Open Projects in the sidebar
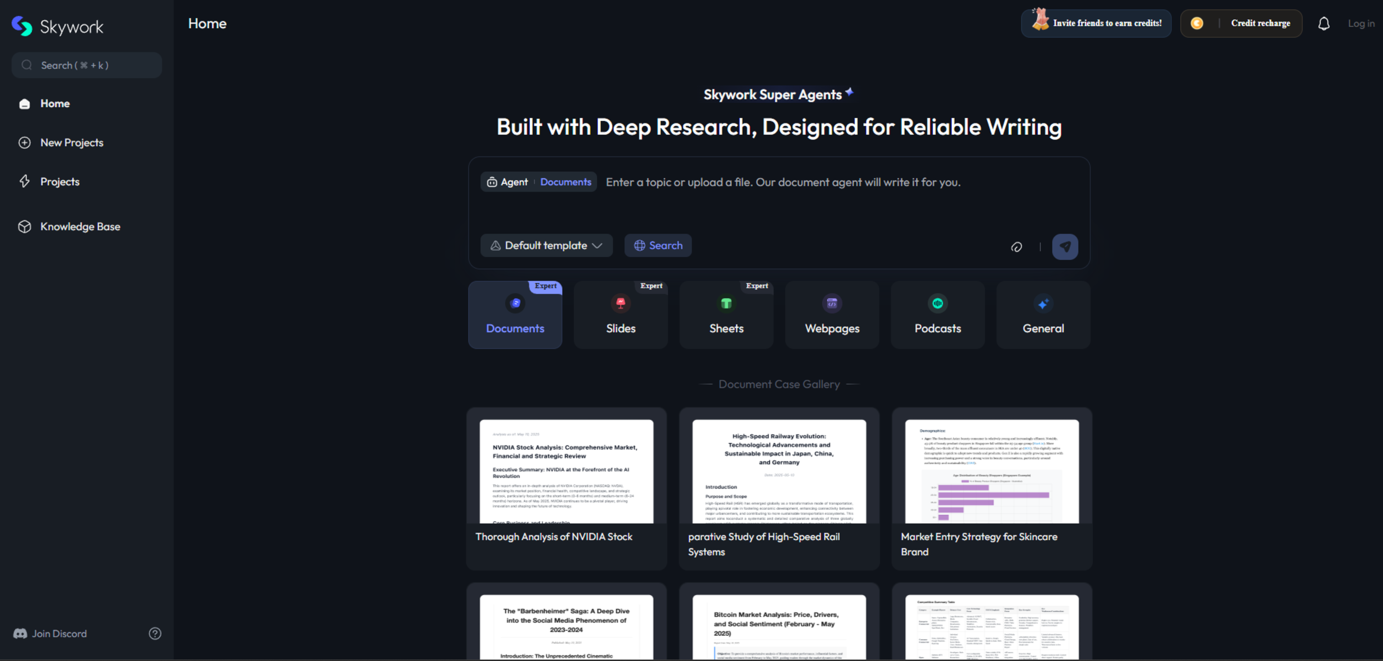This screenshot has height=661, width=1383. click(59, 182)
